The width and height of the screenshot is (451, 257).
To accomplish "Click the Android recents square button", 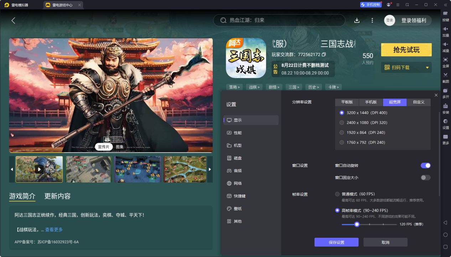I will click(445, 247).
